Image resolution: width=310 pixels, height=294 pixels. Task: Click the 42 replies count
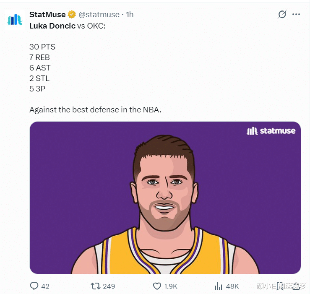[45, 286]
